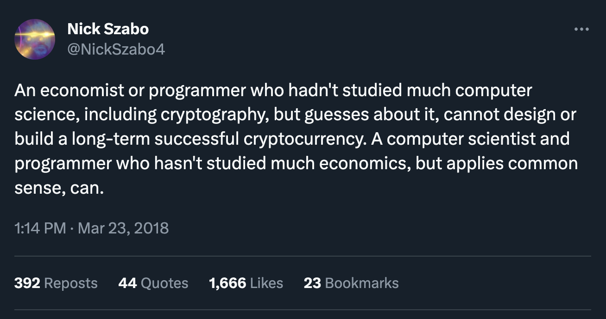Screen dimensions: 606x319
Task: Click Nick Szabo's profile avatar picture
Action: pos(35,39)
